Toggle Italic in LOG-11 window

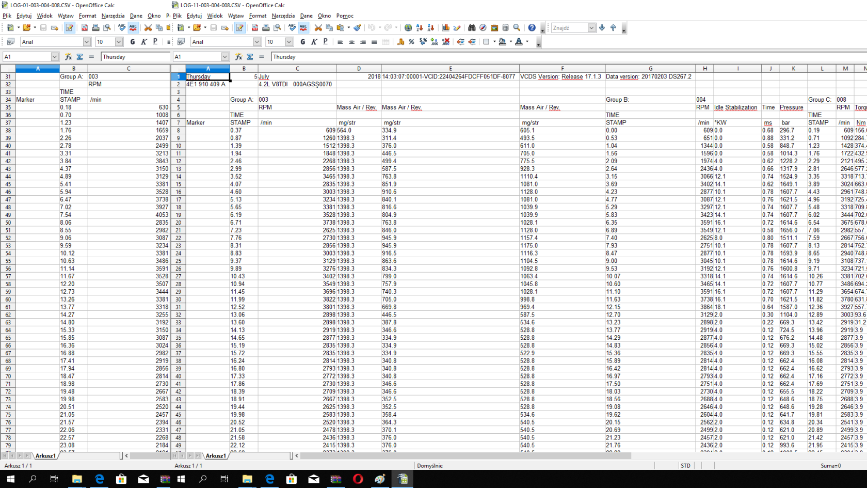tap(314, 42)
